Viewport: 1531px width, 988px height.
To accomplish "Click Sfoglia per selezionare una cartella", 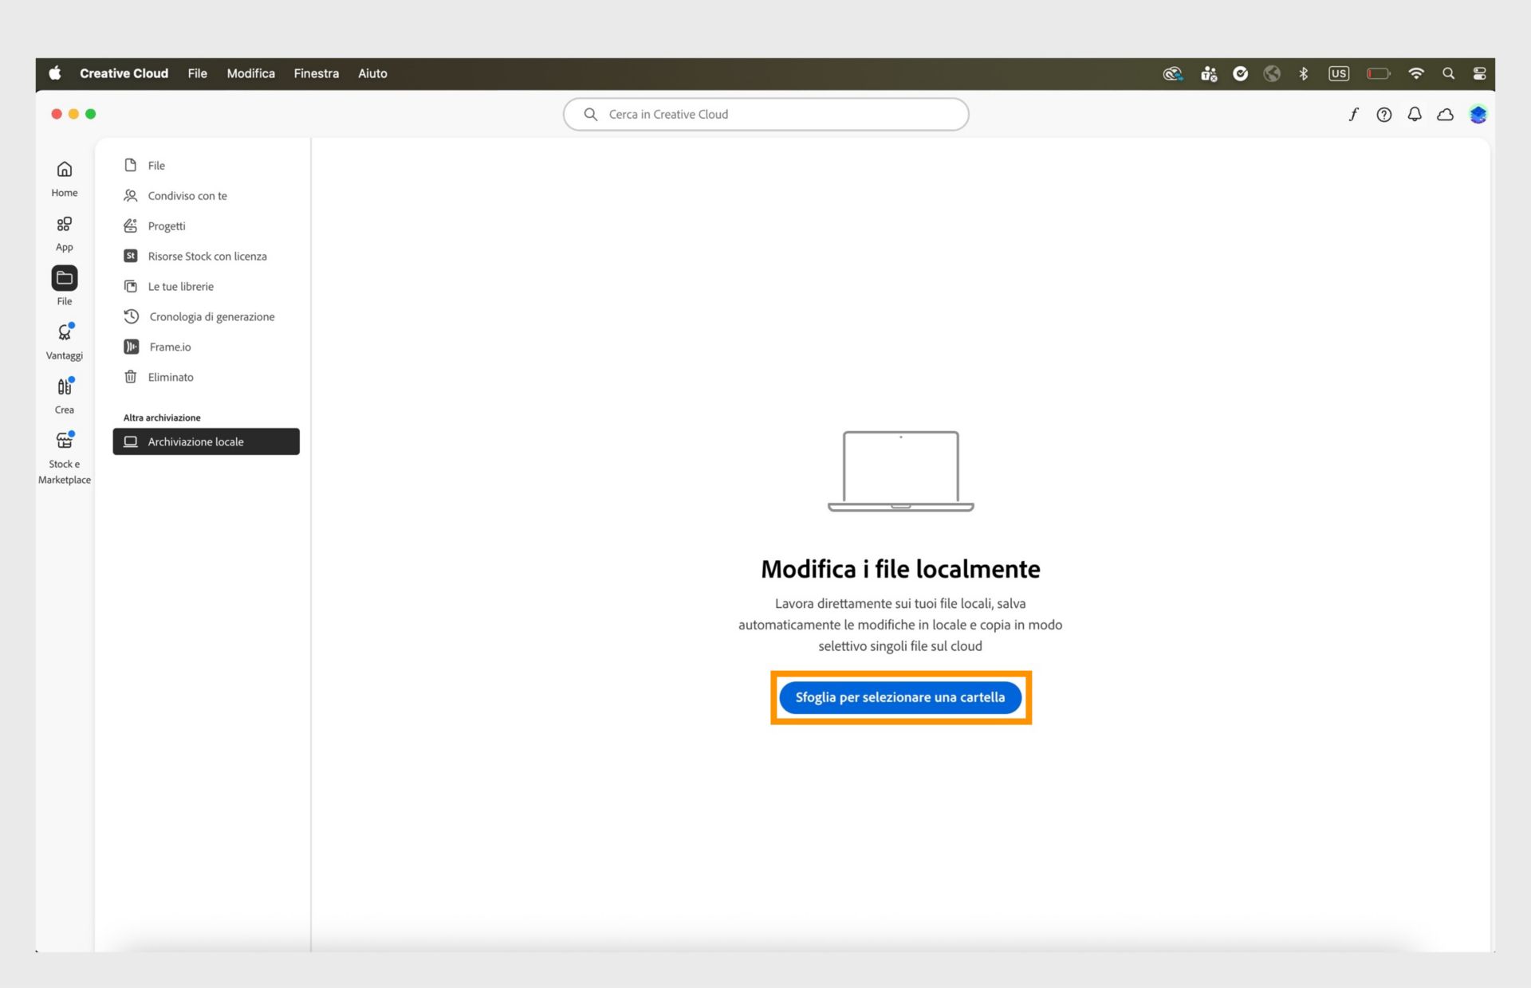I will coord(900,697).
